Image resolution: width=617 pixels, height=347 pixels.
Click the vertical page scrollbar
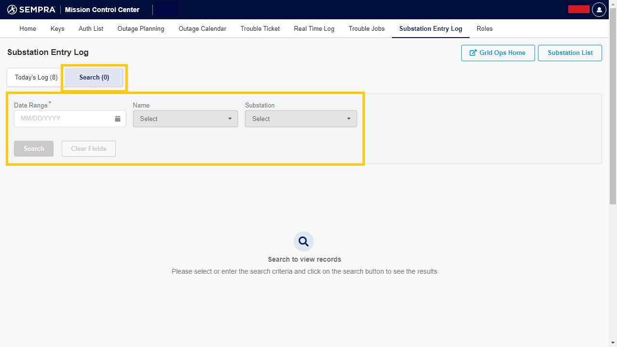(613, 106)
